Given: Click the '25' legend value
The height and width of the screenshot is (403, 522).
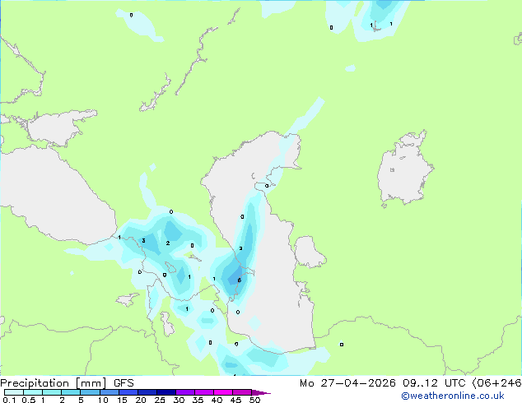Looking at the screenshot, I should click(x=160, y=400).
